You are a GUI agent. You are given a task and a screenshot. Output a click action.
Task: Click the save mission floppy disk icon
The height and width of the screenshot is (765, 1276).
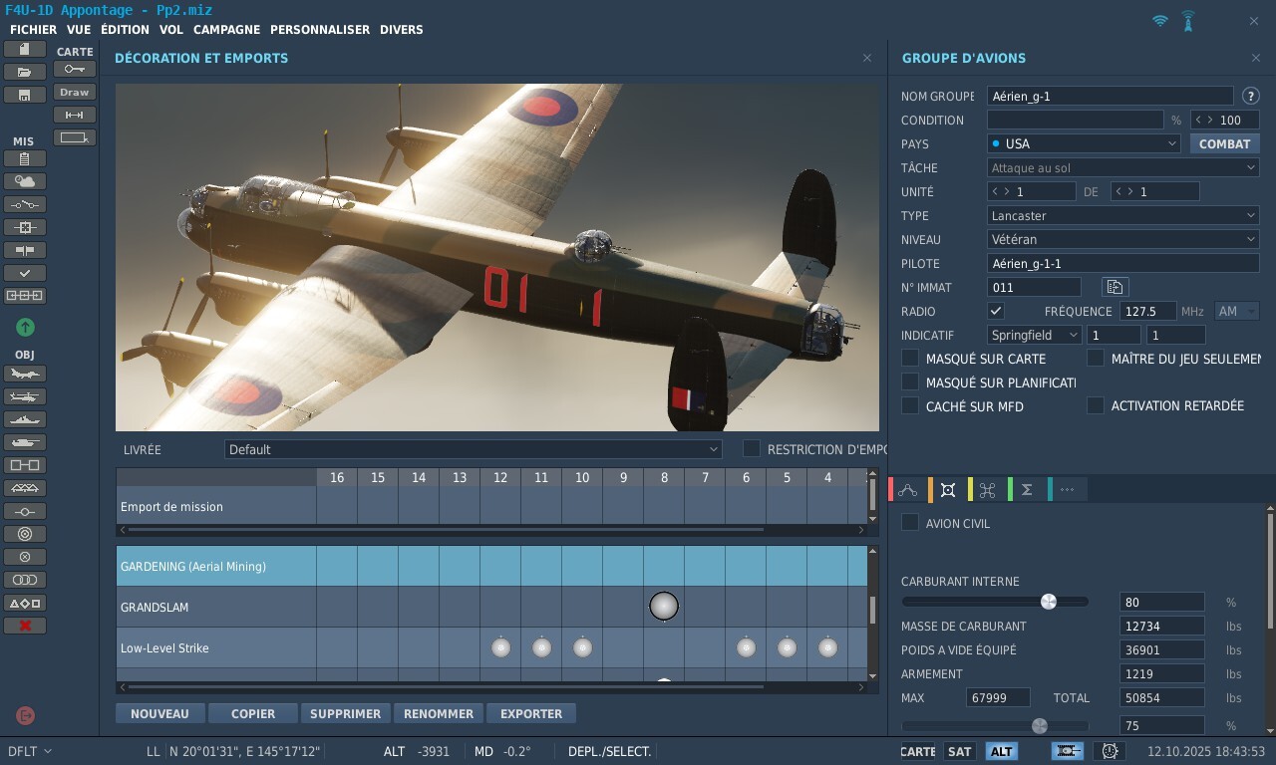point(25,95)
